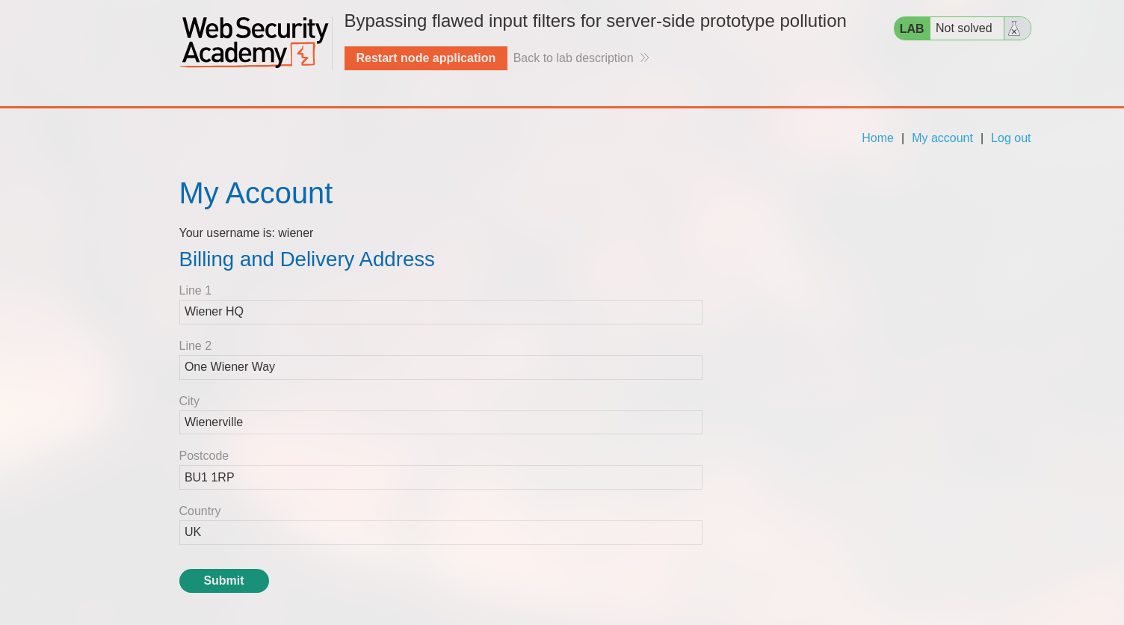Screen dimensions: 1124x625
Task: Click the lab title text in header
Action: [595, 21]
